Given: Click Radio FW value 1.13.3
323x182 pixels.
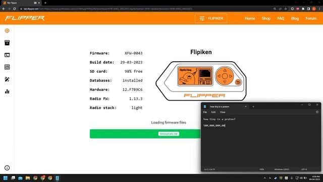Looking at the screenshot, I should [x=136, y=99].
